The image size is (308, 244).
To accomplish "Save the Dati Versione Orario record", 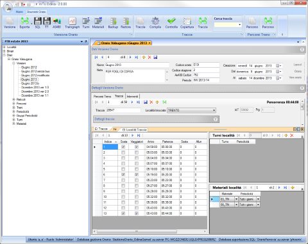I will pyautogui.click(x=155, y=57).
